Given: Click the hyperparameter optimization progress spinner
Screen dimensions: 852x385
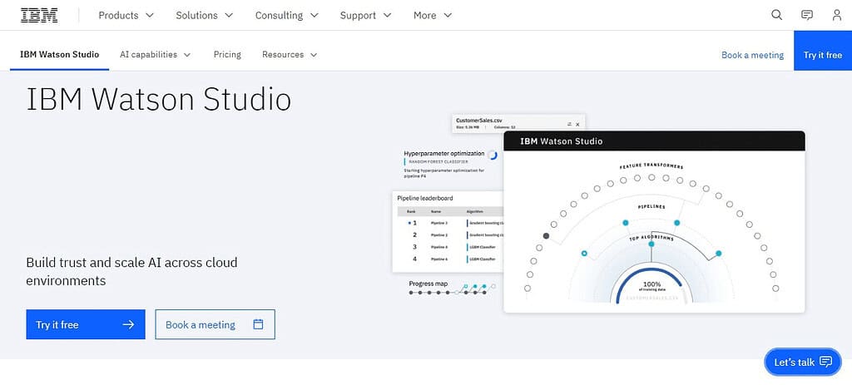Looking at the screenshot, I should point(493,155).
